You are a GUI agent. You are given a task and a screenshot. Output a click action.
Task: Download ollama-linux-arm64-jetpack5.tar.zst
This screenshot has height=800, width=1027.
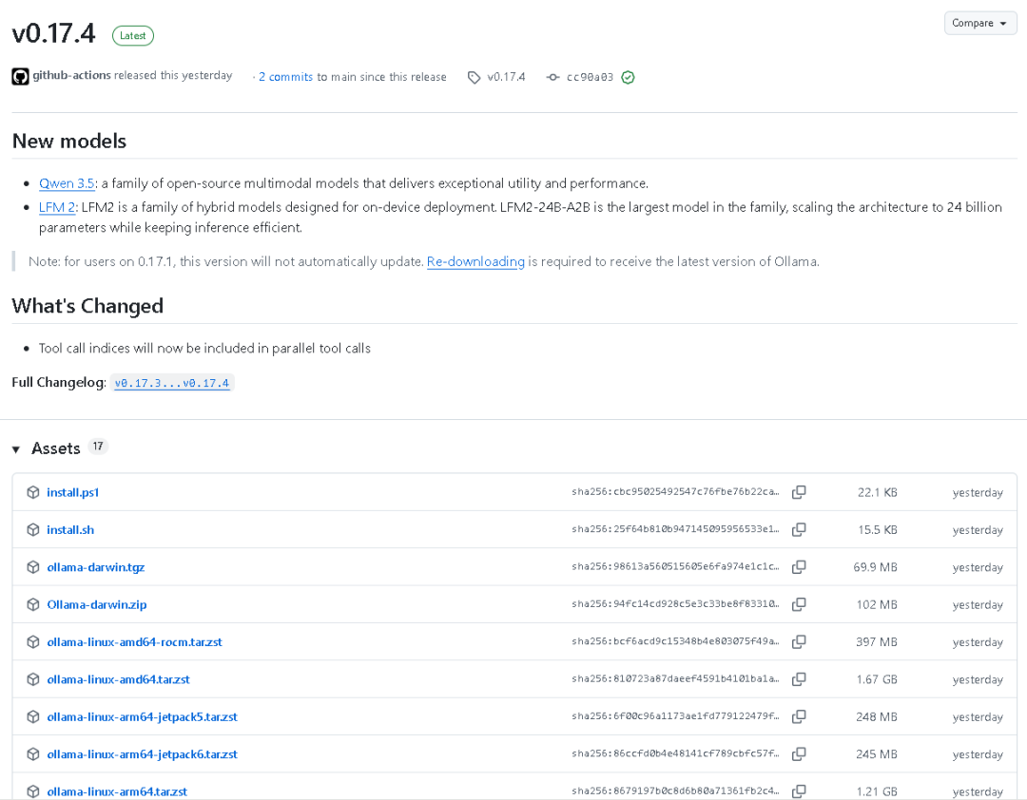pos(142,716)
